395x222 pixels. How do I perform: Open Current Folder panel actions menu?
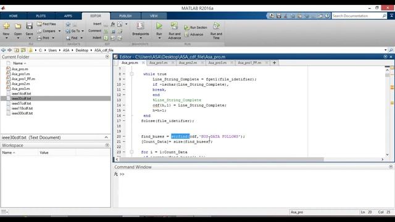click(x=107, y=57)
